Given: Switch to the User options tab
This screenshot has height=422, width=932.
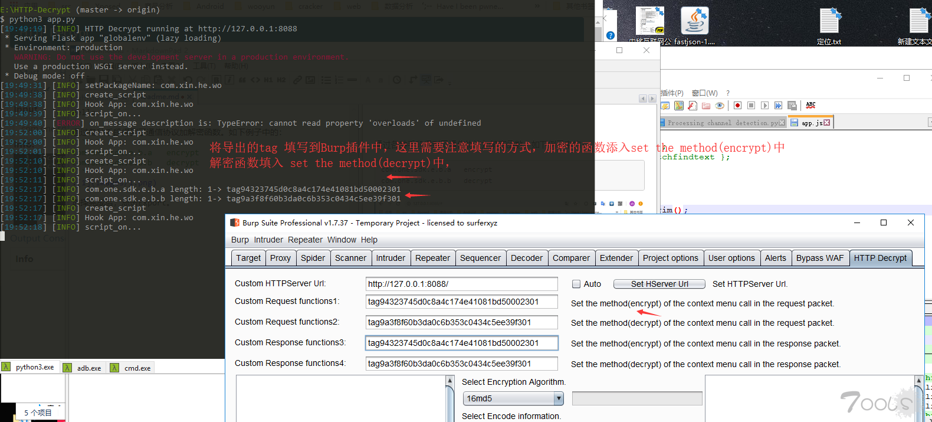Looking at the screenshot, I should point(731,258).
